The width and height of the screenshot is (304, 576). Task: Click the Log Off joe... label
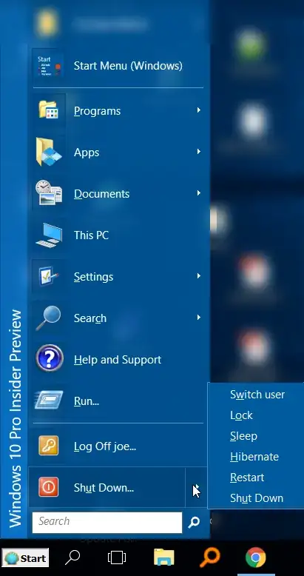105,446
